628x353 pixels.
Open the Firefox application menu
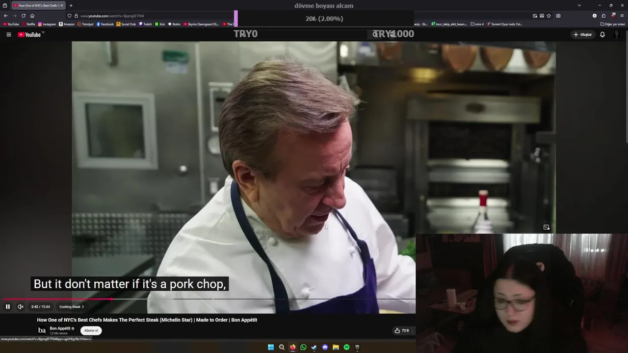[622, 16]
